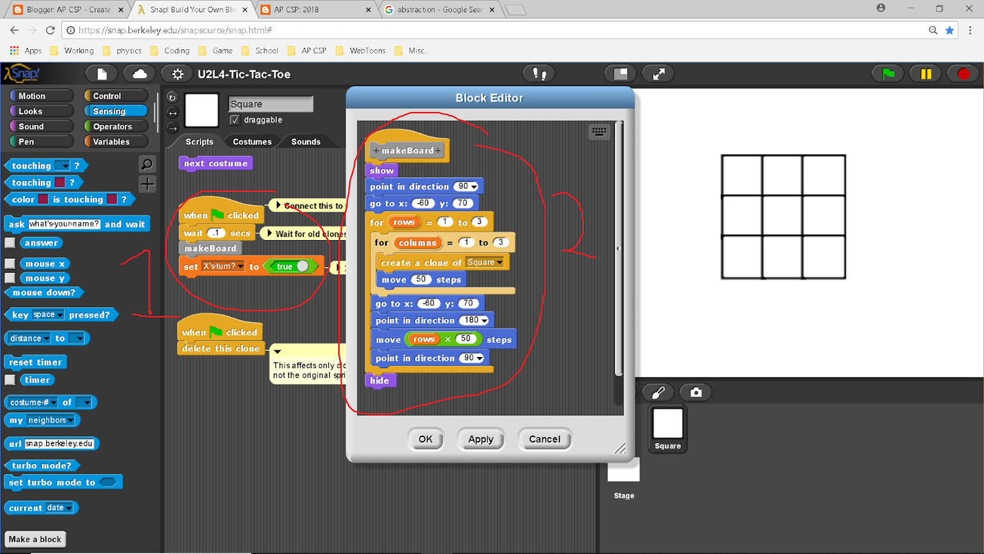
Task: Open the project file menu icon
Action: pos(101,73)
